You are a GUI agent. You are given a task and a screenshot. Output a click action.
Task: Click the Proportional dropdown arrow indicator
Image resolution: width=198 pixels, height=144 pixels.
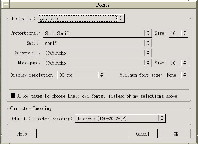148,33
